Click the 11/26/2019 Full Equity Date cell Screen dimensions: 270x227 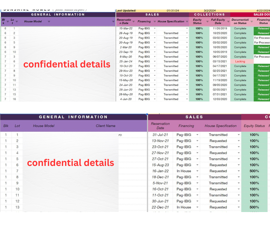[x=220, y=29]
